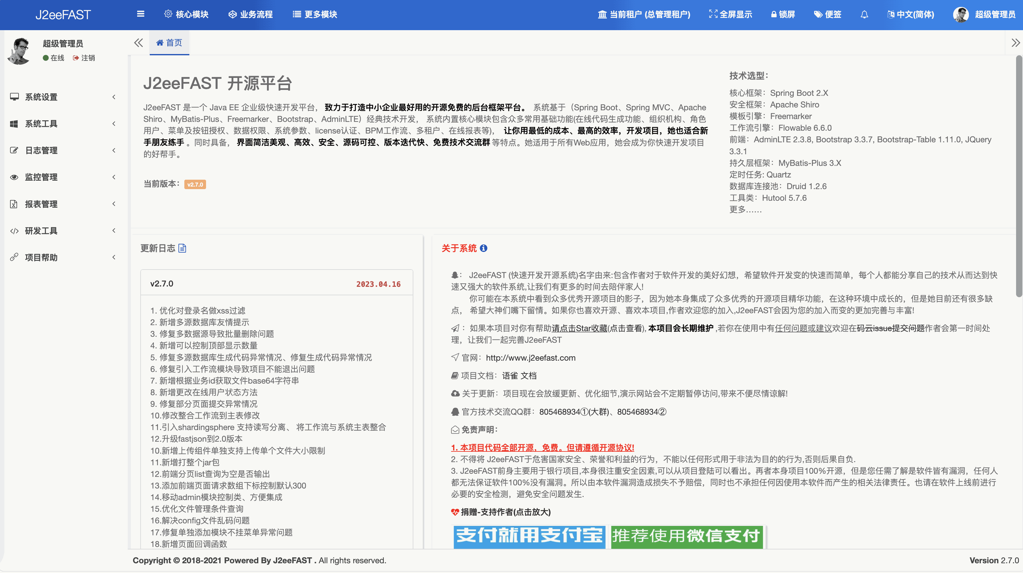Click the top-bar user avatar image
This screenshot has width=1023, height=573.
[961, 15]
